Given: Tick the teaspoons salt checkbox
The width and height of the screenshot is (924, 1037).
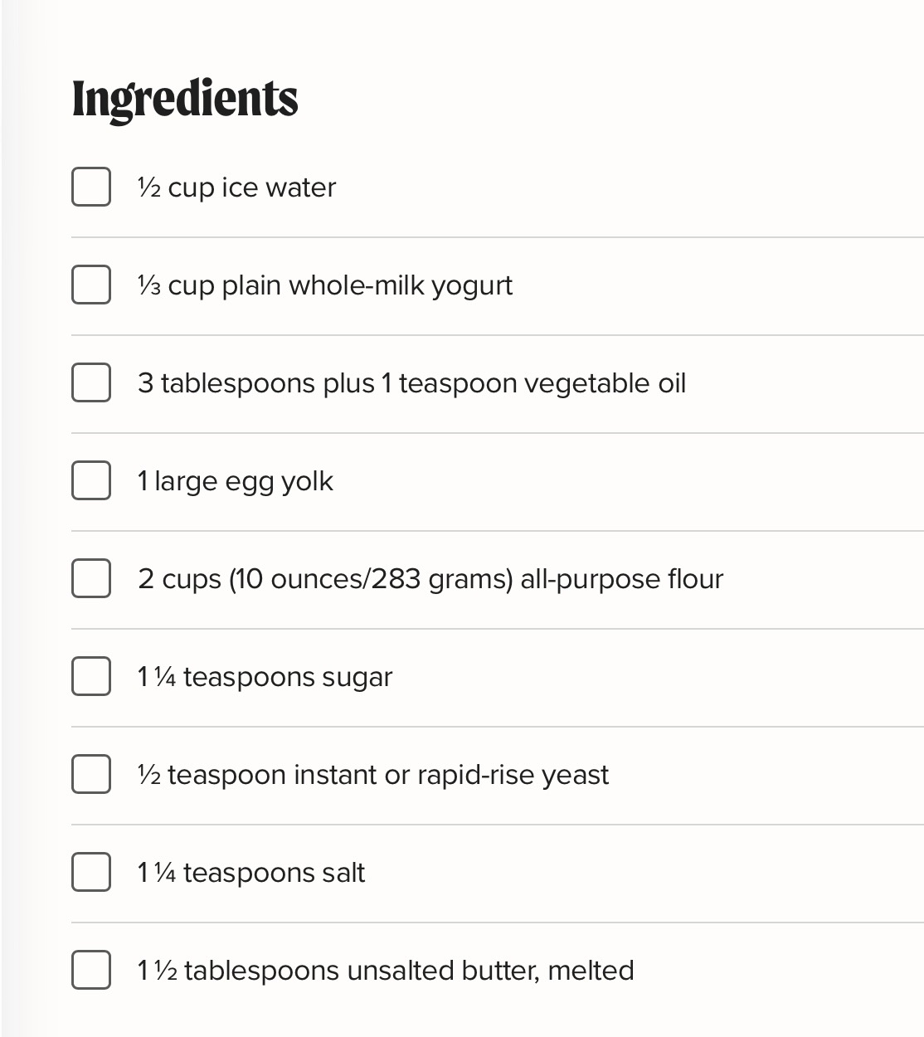Looking at the screenshot, I should coord(91,872).
